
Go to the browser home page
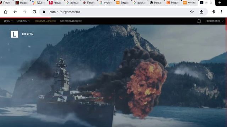tap(6, 12)
